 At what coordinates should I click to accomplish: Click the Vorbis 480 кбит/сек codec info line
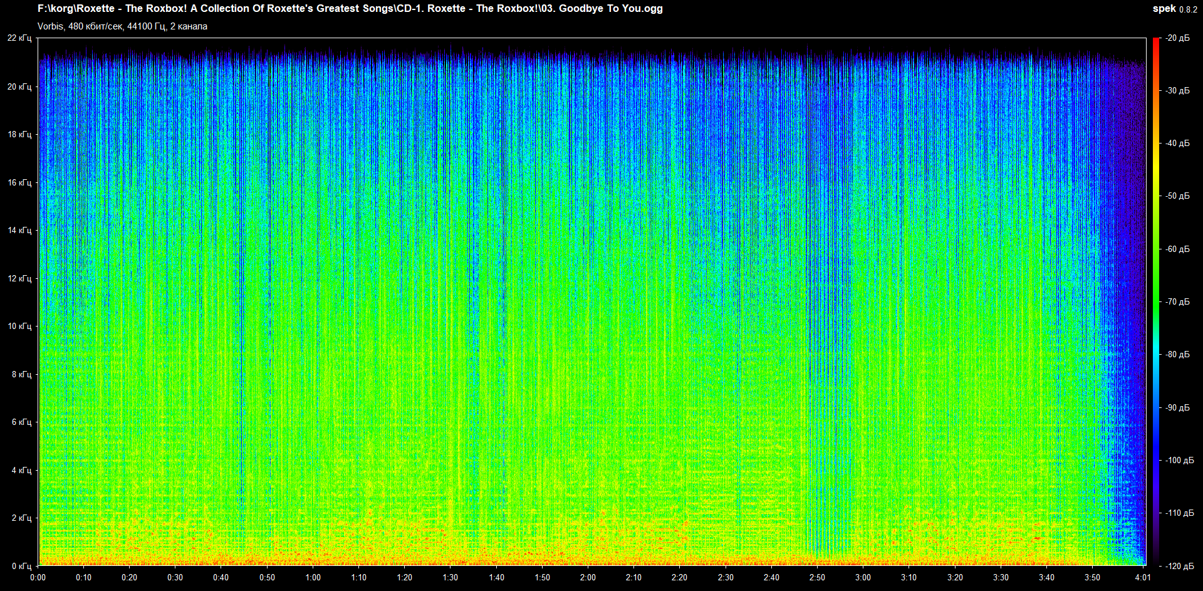(x=122, y=26)
